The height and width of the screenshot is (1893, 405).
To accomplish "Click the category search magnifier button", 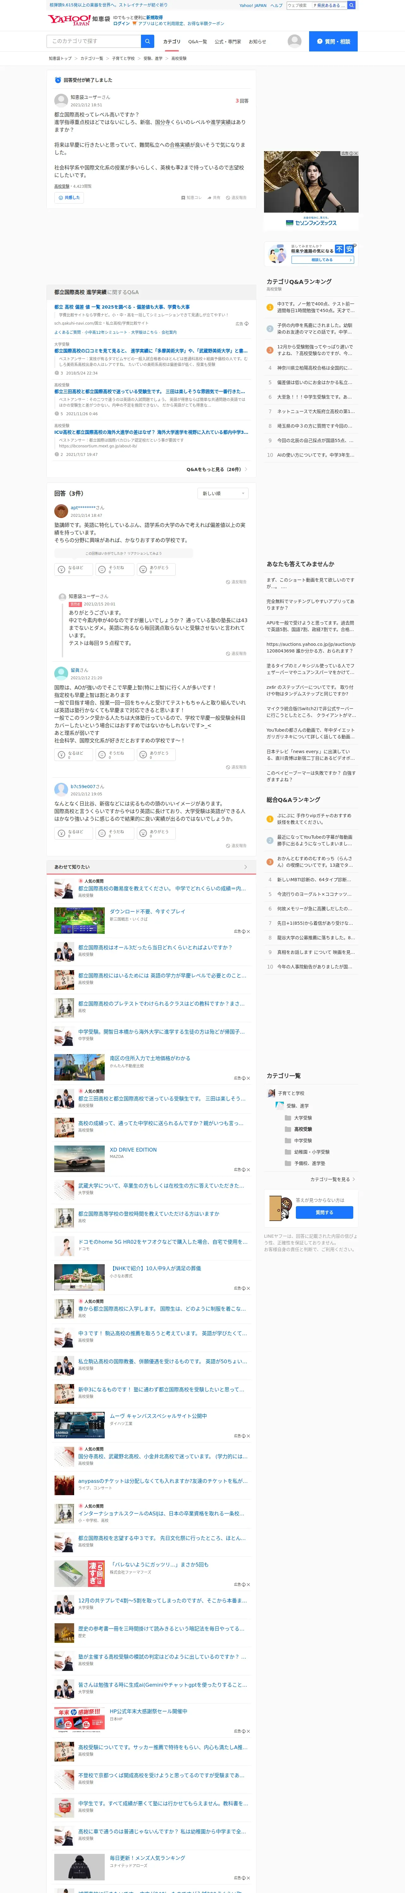I will pyautogui.click(x=148, y=41).
